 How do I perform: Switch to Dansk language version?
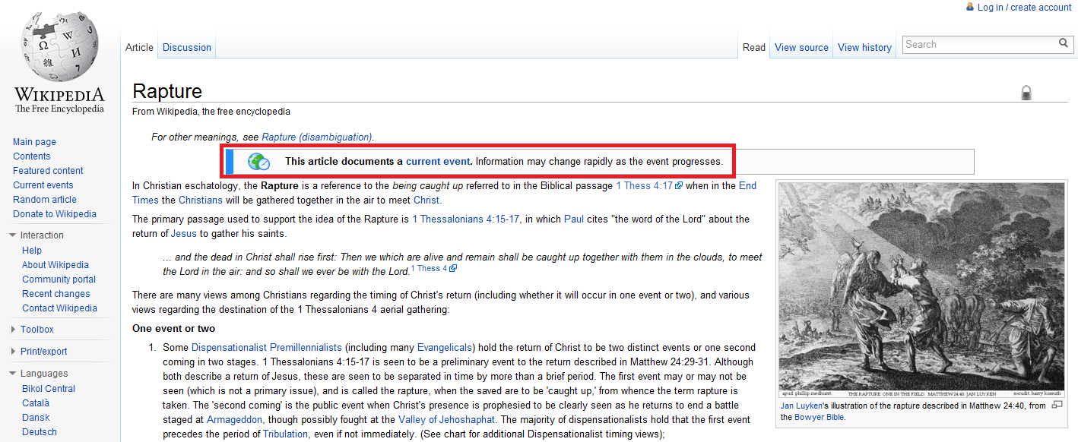[x=36, y=418]
